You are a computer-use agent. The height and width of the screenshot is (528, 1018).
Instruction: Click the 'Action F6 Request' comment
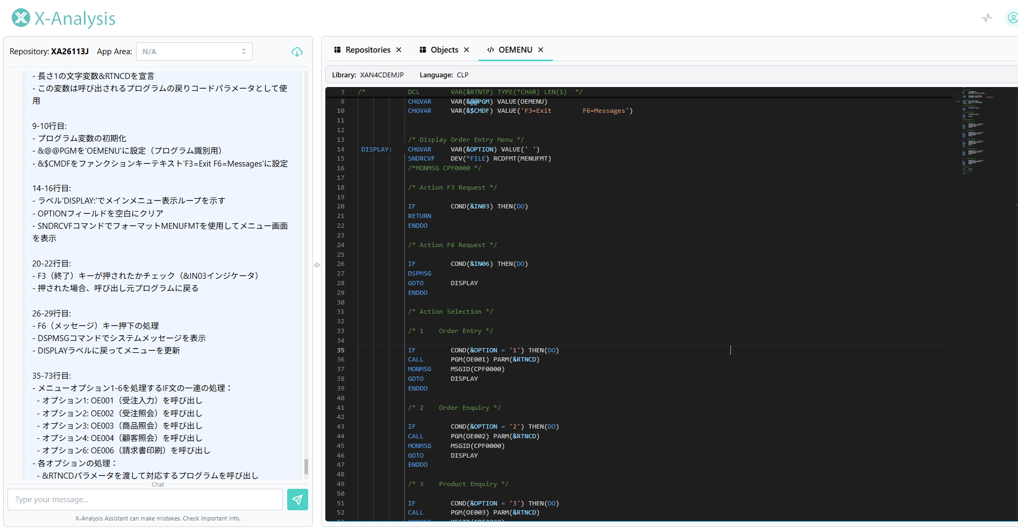coord(452,245)
